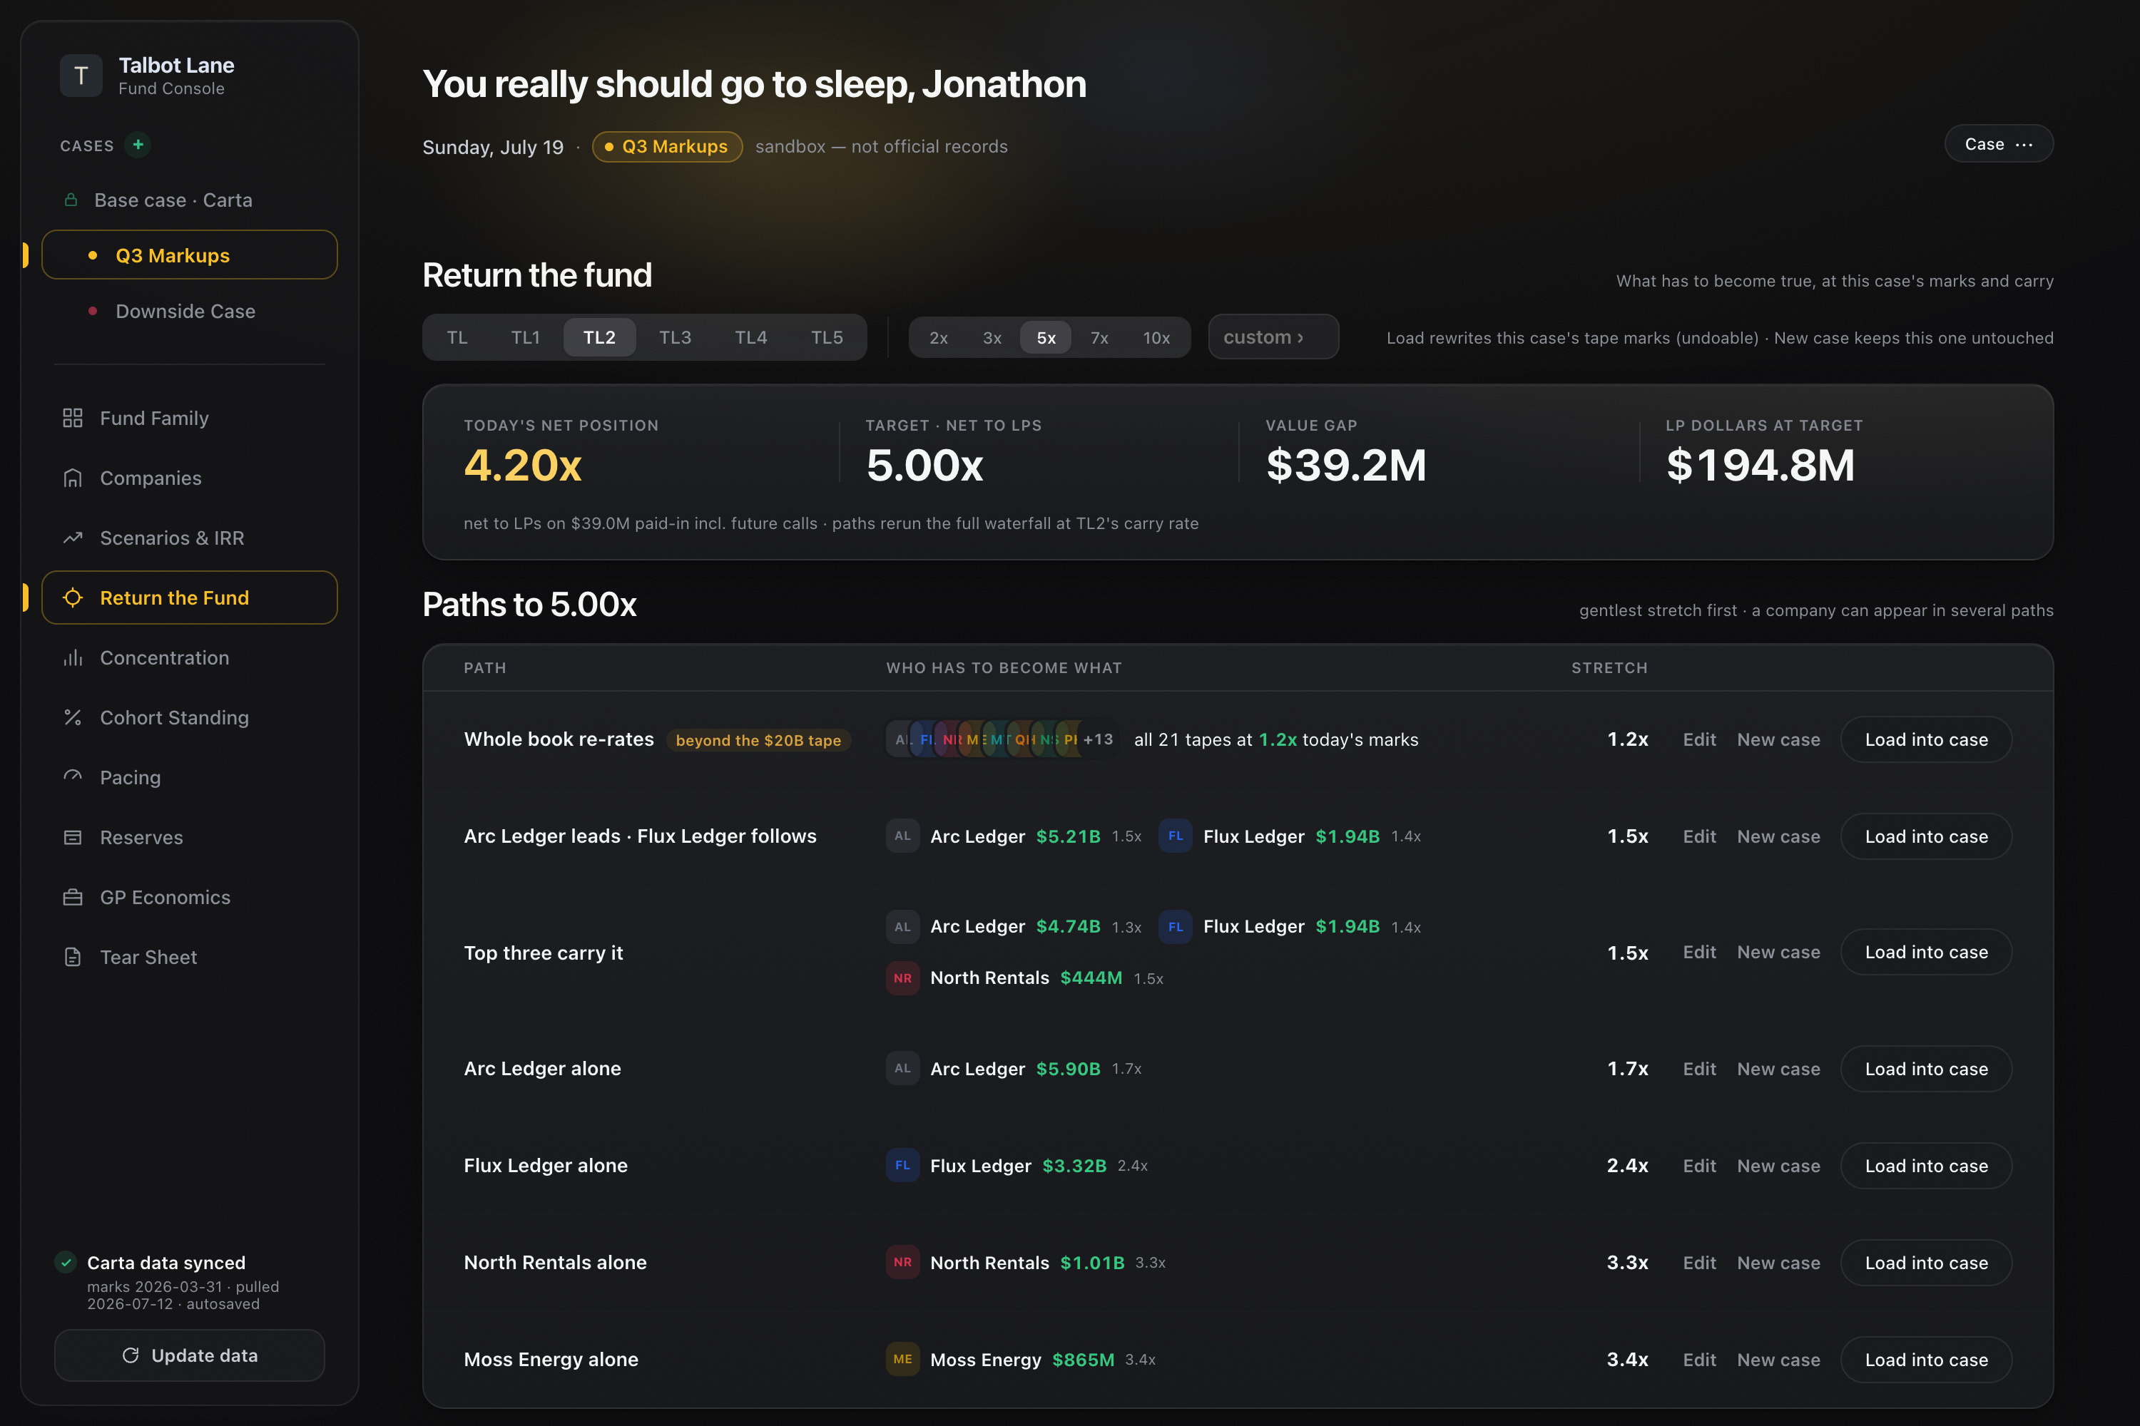Viewport: 2140px width, 1426px height.
Task: Click the Q3 Markups case badge near date
Action: 667,146
